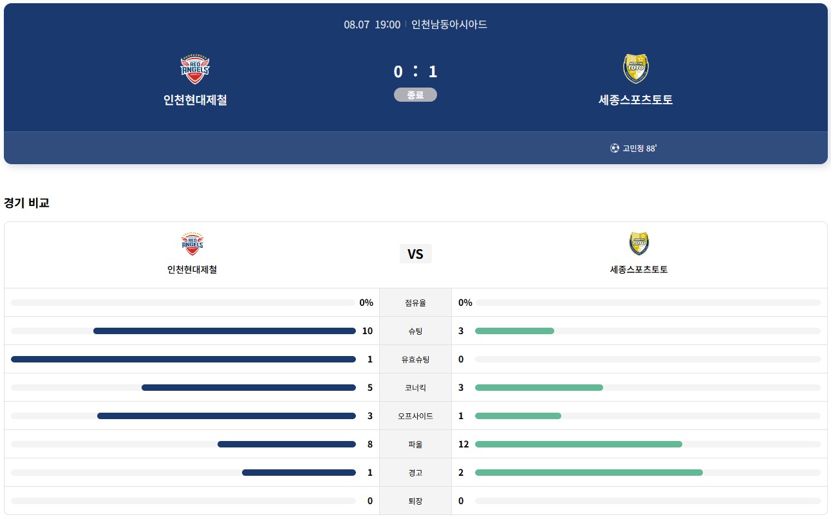Click the 유효슈팅 stat label

(x=415, y=359)
